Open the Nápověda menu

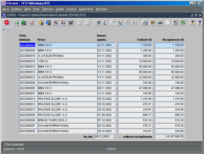click(x=86, y=9)
